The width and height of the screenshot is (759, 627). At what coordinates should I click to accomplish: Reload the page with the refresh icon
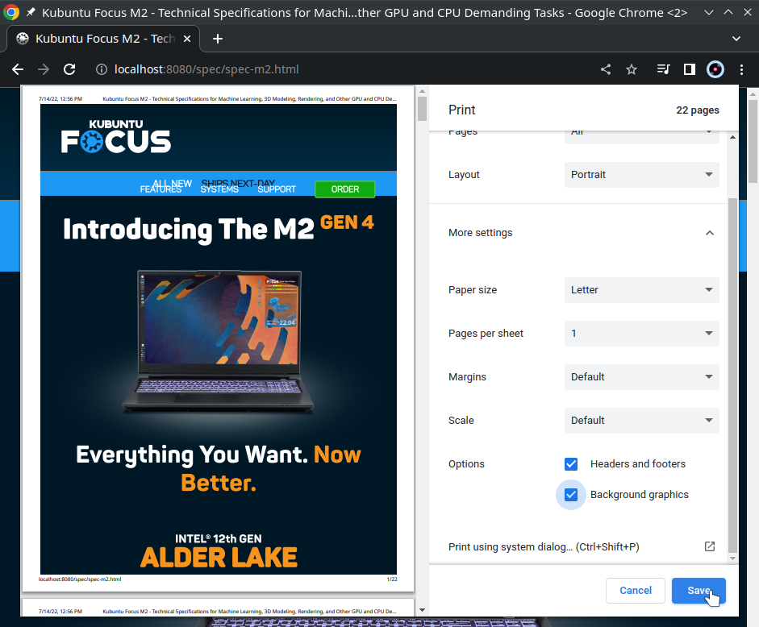pyautogui.click(x=69, y=69)
